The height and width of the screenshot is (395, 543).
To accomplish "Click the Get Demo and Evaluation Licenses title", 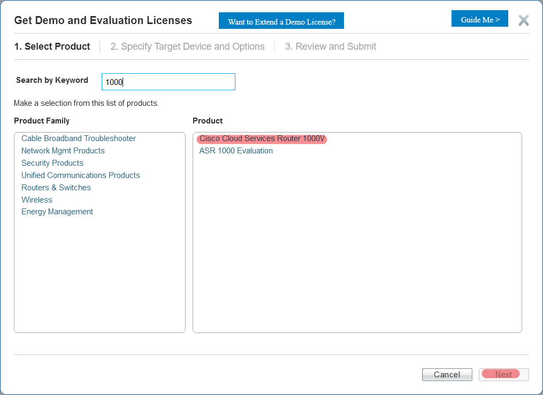I will [103, 20].
